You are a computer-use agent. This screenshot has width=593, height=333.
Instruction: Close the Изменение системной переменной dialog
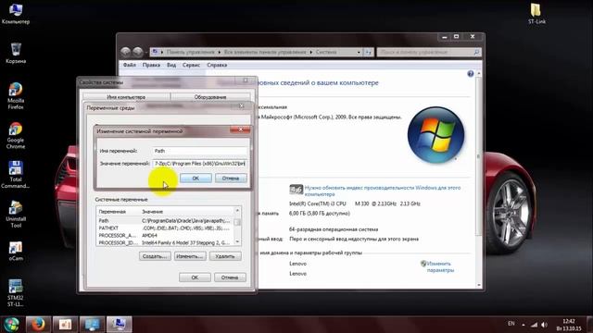tap(240, 129)
